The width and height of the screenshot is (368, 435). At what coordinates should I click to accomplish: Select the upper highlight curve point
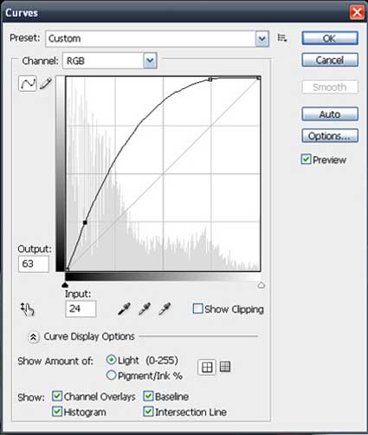210,79
